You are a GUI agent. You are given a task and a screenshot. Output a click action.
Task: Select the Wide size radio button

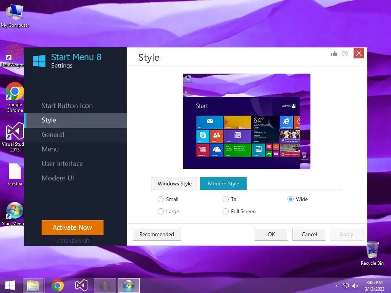[290, 199]
